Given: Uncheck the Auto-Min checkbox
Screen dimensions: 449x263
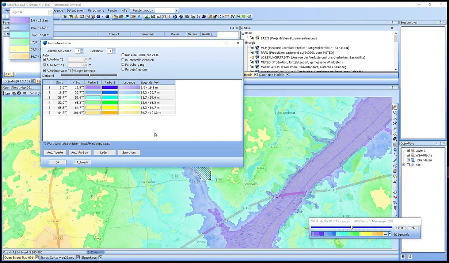Looking at the screenshot, I should (x=45, y=59).
